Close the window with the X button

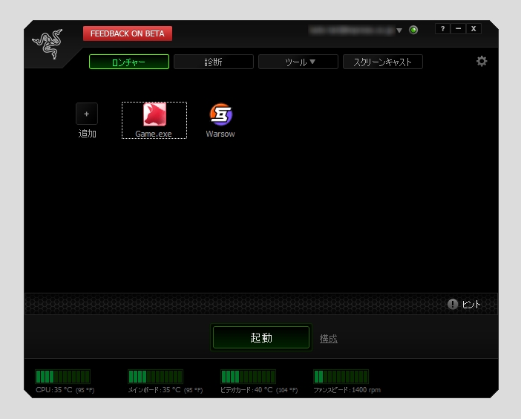pos(474,29)
